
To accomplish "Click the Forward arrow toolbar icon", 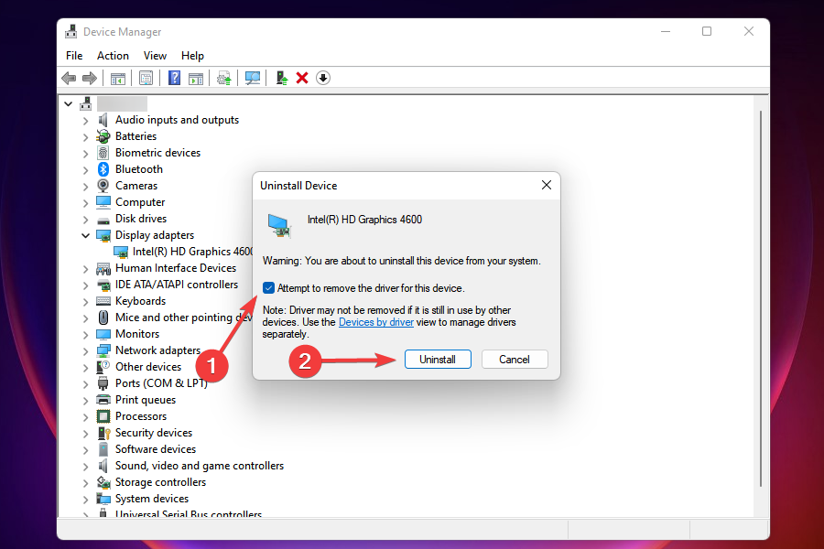I will click(90, 79).
